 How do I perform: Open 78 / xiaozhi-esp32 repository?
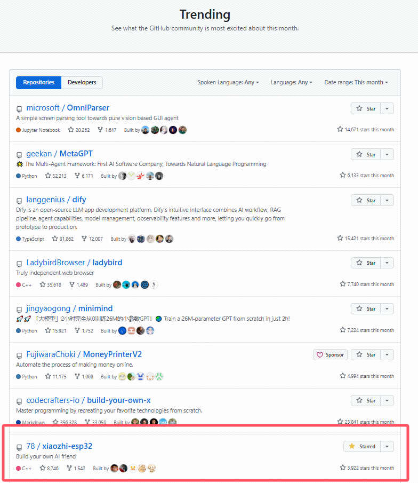pyautogui.click(x=59, y=446)
